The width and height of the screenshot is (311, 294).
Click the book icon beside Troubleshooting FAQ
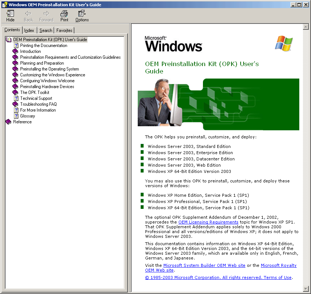15,104
